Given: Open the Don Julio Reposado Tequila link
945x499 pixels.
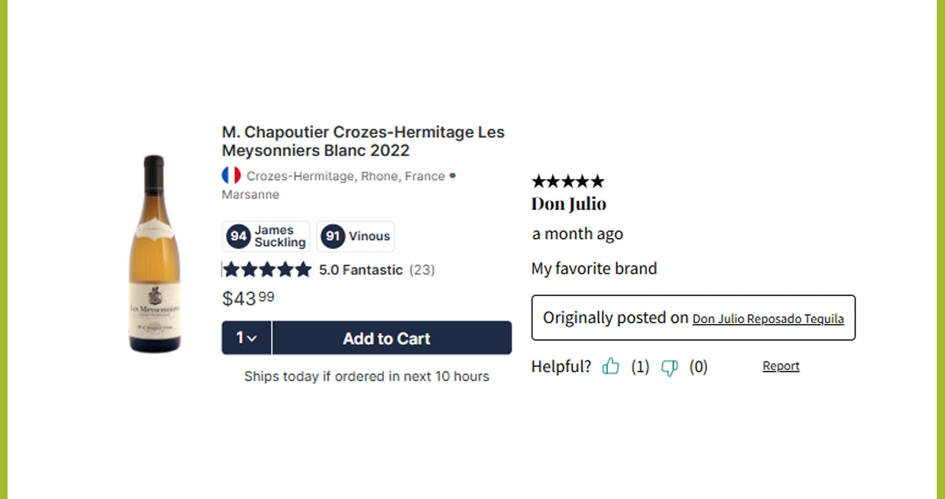Looking at the screenshot, I should coord(768,319).
